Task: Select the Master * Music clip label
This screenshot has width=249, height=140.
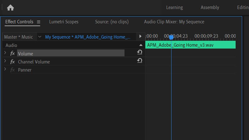Action: click(18, 37)
